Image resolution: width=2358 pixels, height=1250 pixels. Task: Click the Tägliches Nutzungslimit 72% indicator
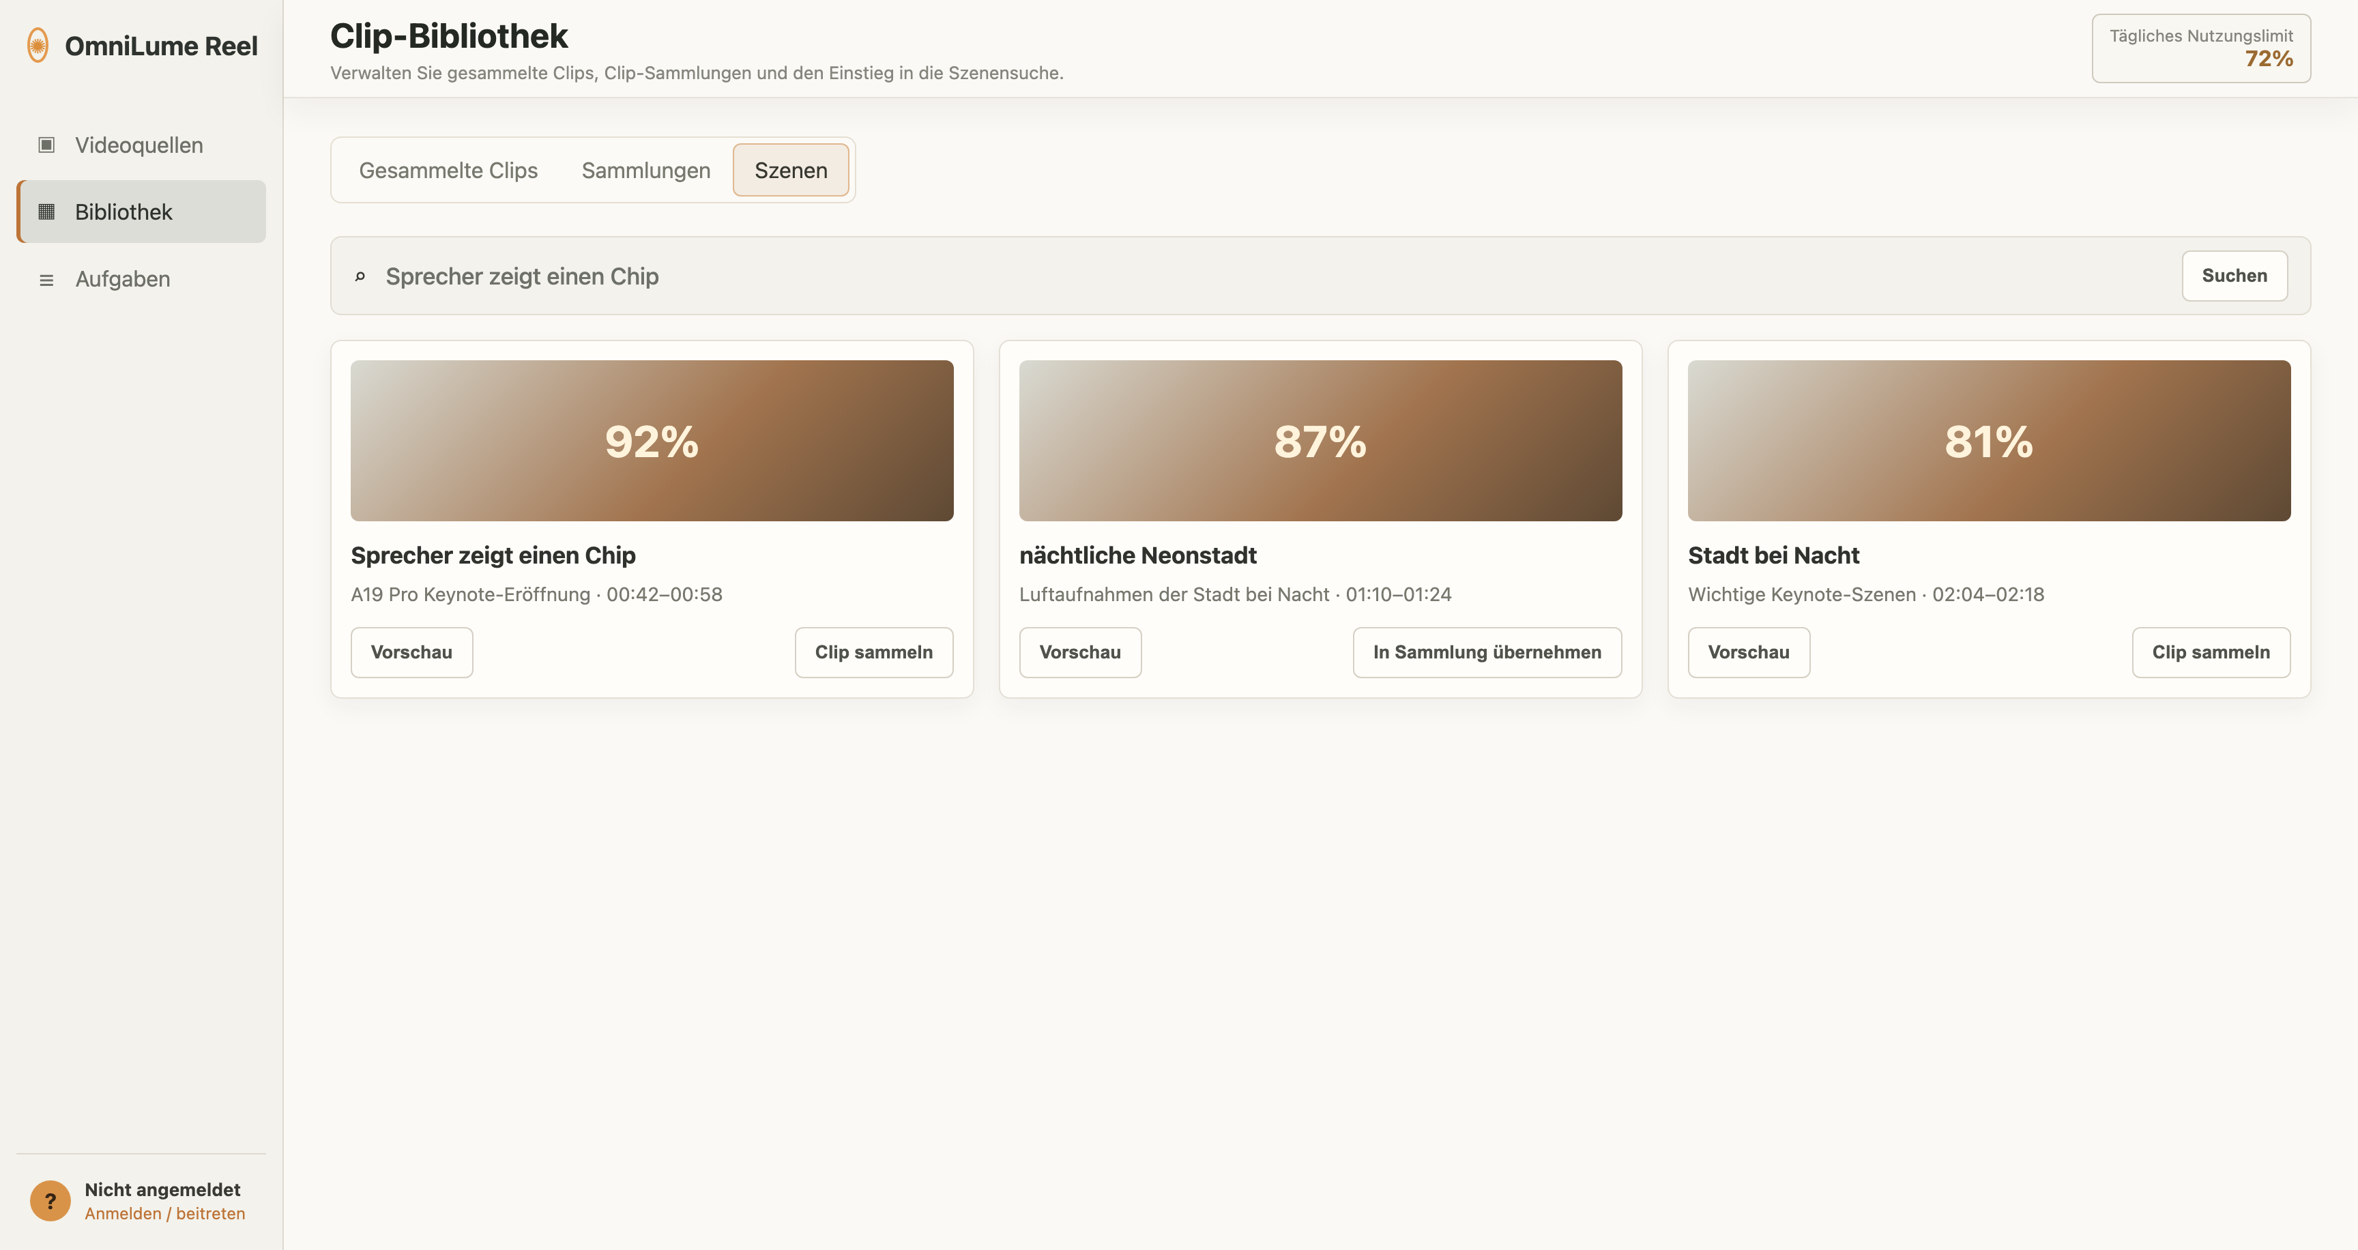[x=2200, y=48]
